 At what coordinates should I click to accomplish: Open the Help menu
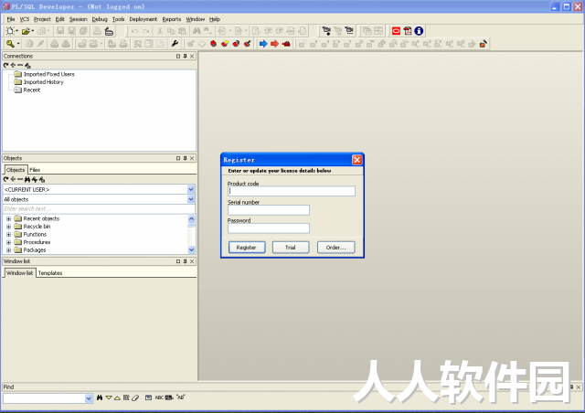215,19
